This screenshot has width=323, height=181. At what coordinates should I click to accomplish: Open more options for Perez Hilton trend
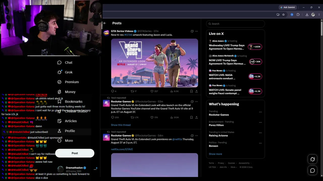260,122
